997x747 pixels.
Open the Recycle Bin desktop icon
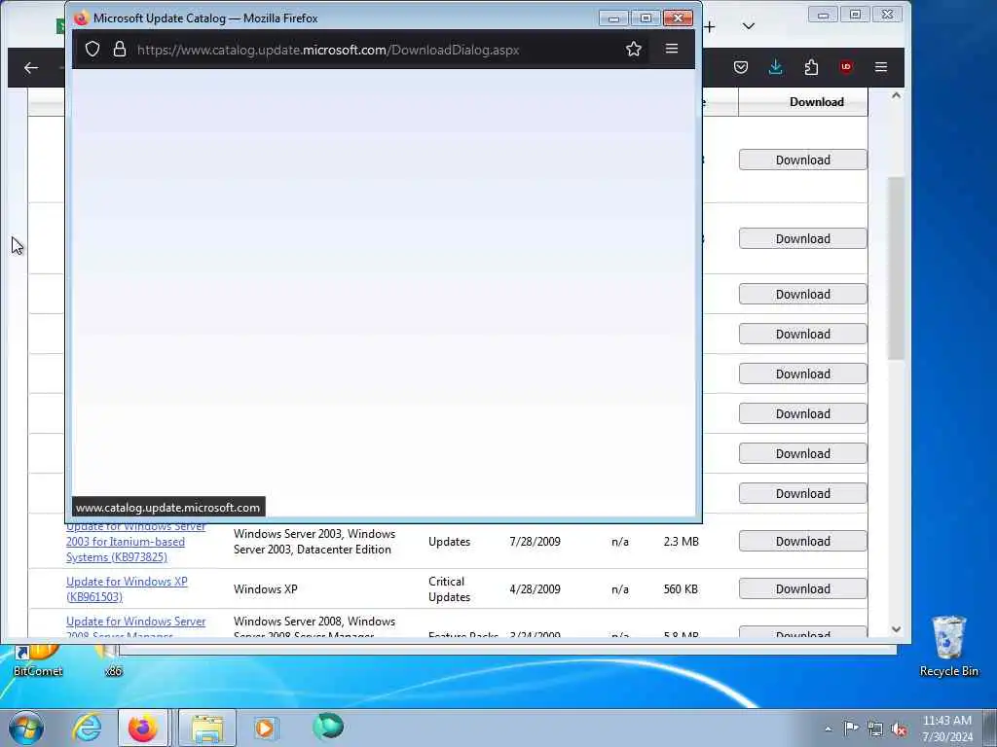click(948, 646)
